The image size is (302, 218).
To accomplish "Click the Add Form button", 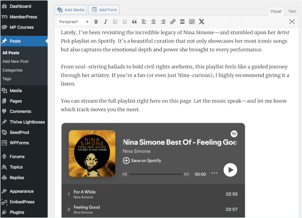I will [104, 10].
